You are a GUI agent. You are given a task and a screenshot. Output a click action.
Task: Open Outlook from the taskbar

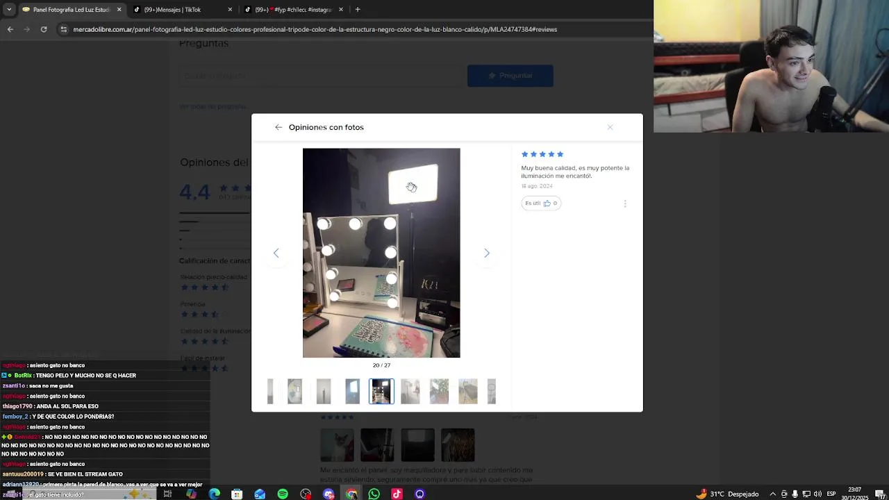260,494
